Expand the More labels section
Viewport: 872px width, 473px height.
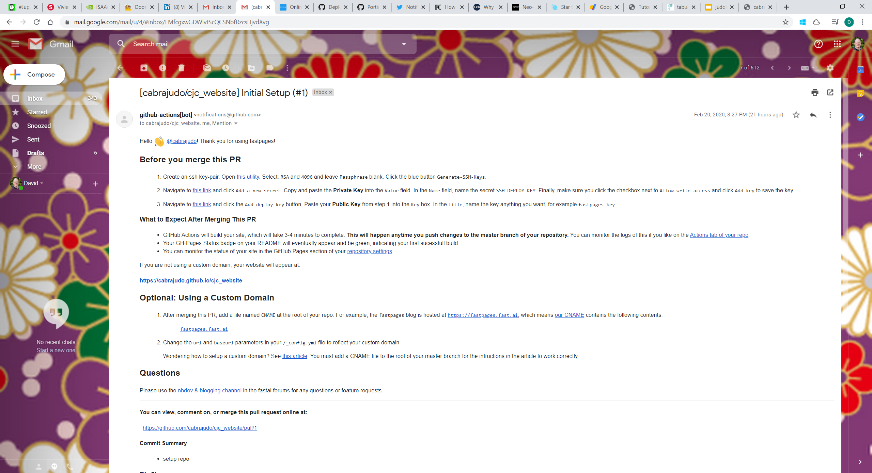34,166
